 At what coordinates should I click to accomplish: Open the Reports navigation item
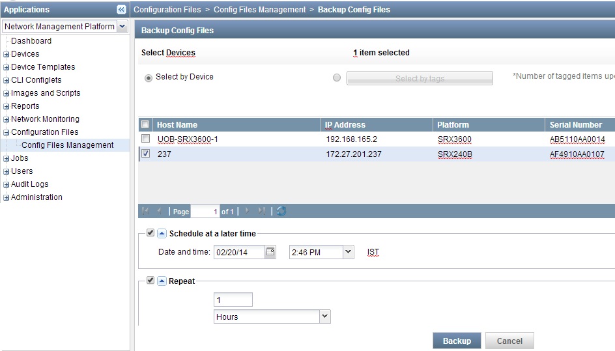[x=25, y=106]
